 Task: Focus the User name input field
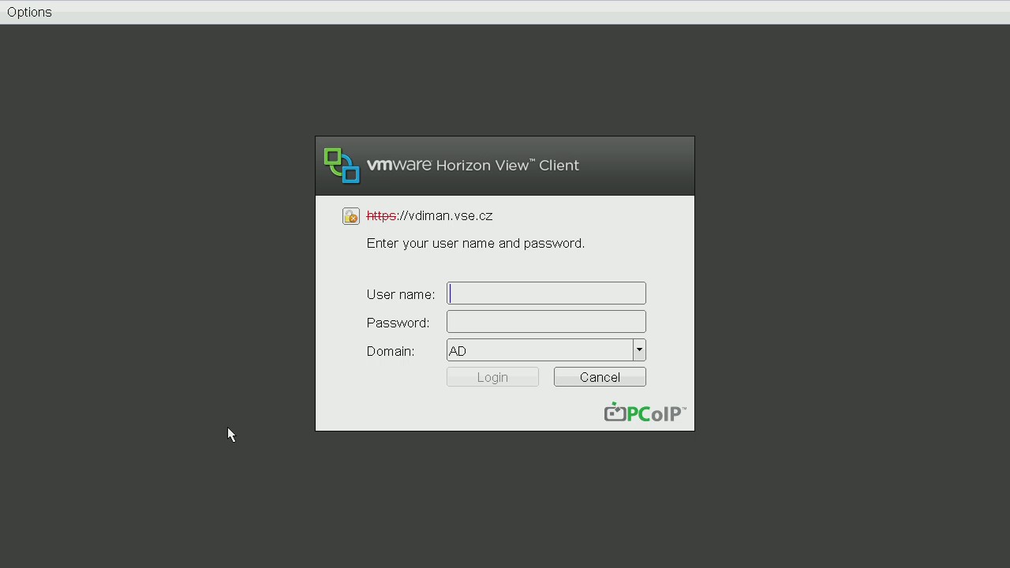click(x=546, y=293)
